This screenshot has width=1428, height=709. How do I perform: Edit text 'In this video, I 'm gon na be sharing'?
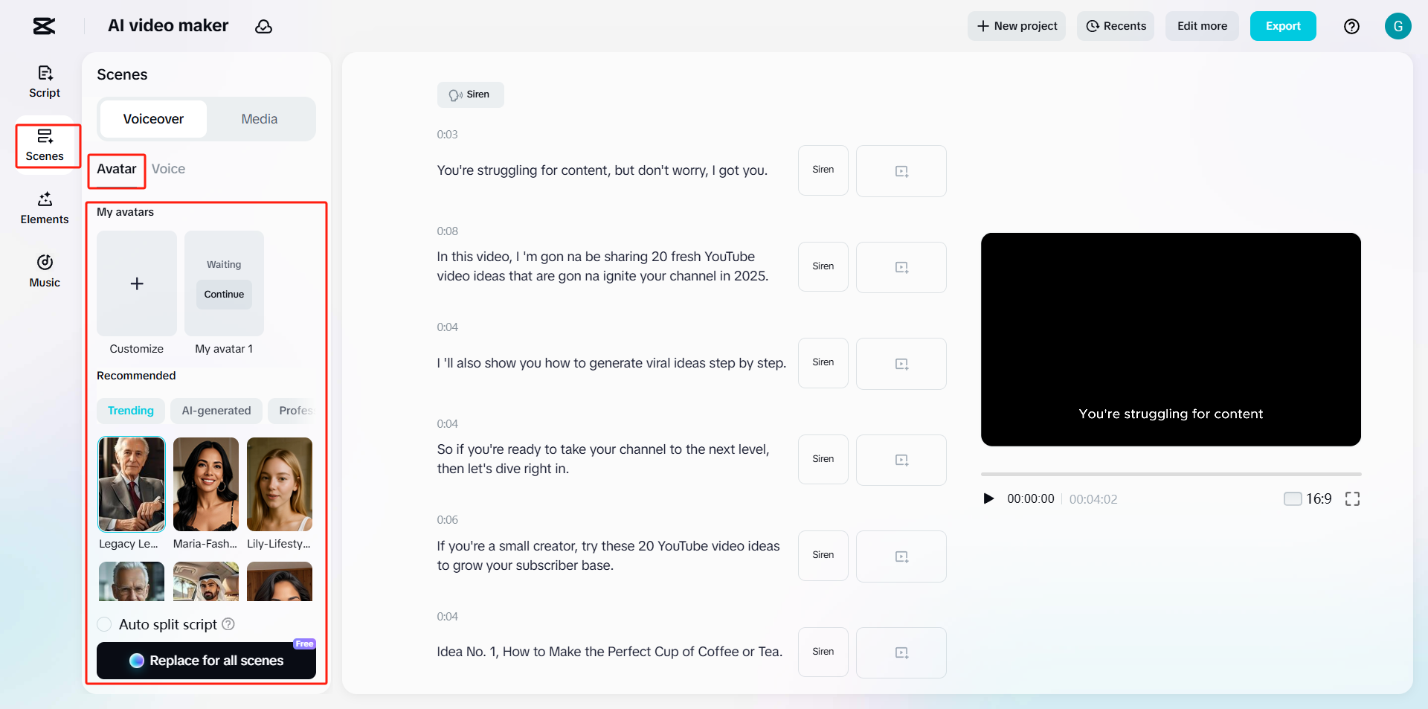coord(602,266)
